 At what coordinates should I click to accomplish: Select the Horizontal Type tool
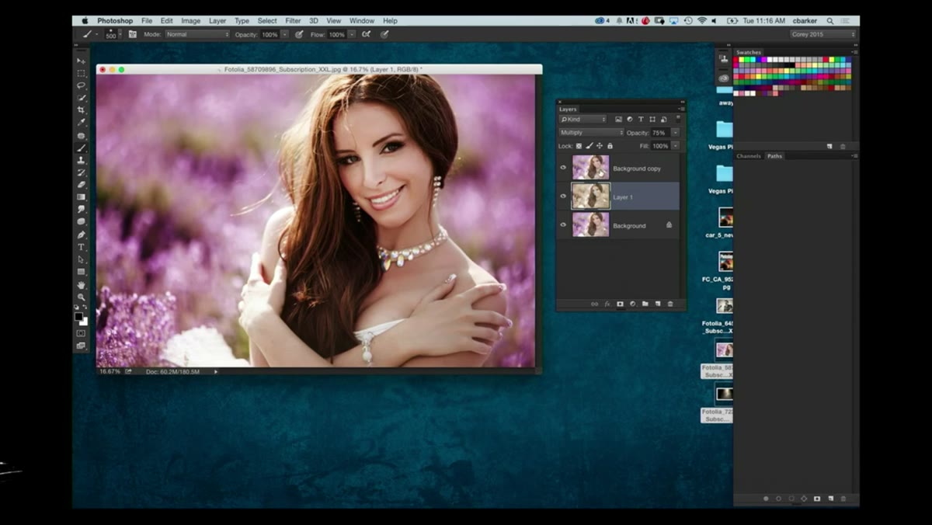[x=81, y=247]
